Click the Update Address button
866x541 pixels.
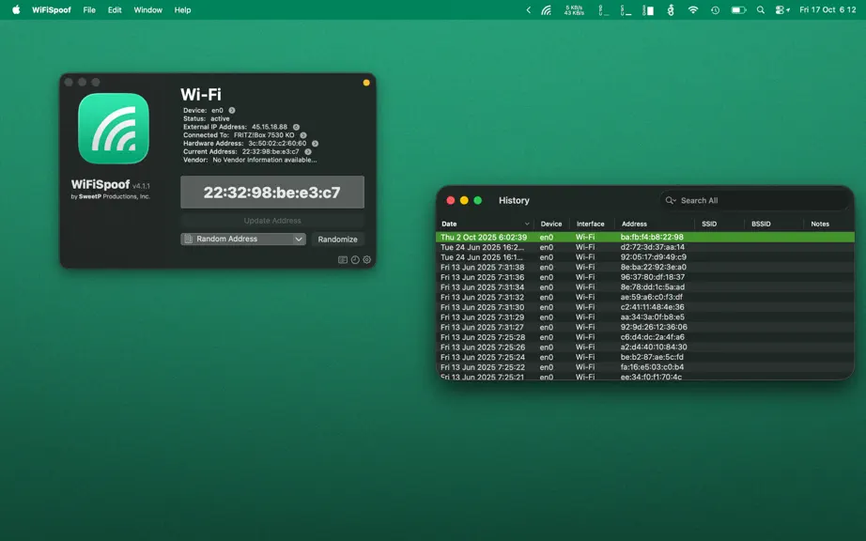pos(272,221)
